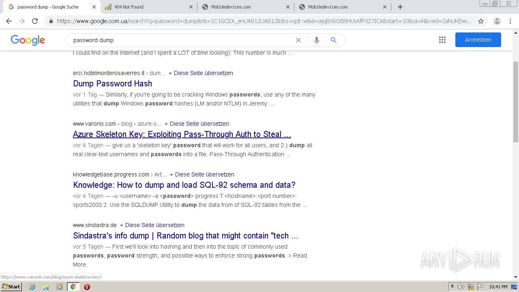Translate the www.sindastra.de result page

pos(155,225)
